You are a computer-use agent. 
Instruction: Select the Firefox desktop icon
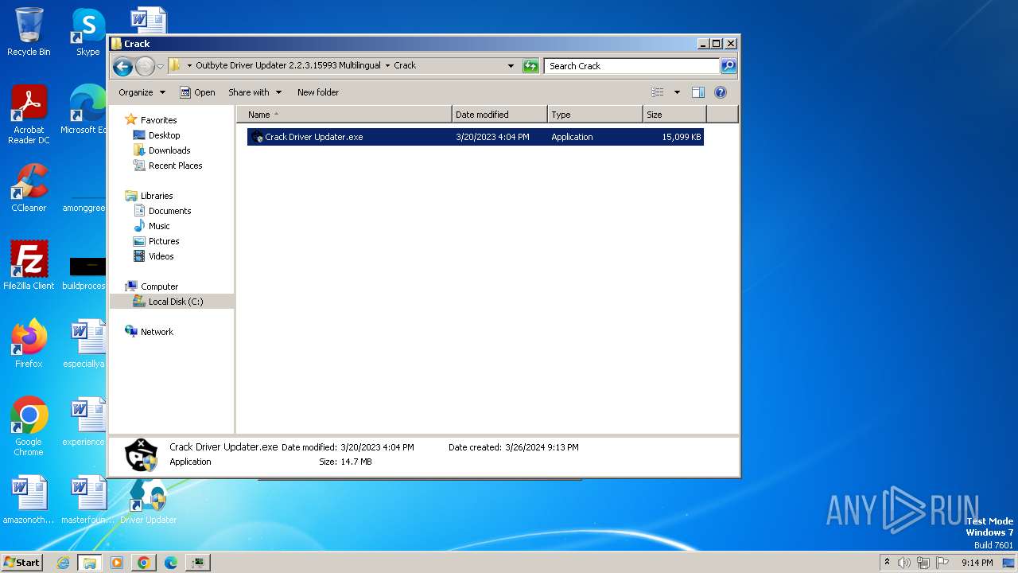click(x=29, y=344)
